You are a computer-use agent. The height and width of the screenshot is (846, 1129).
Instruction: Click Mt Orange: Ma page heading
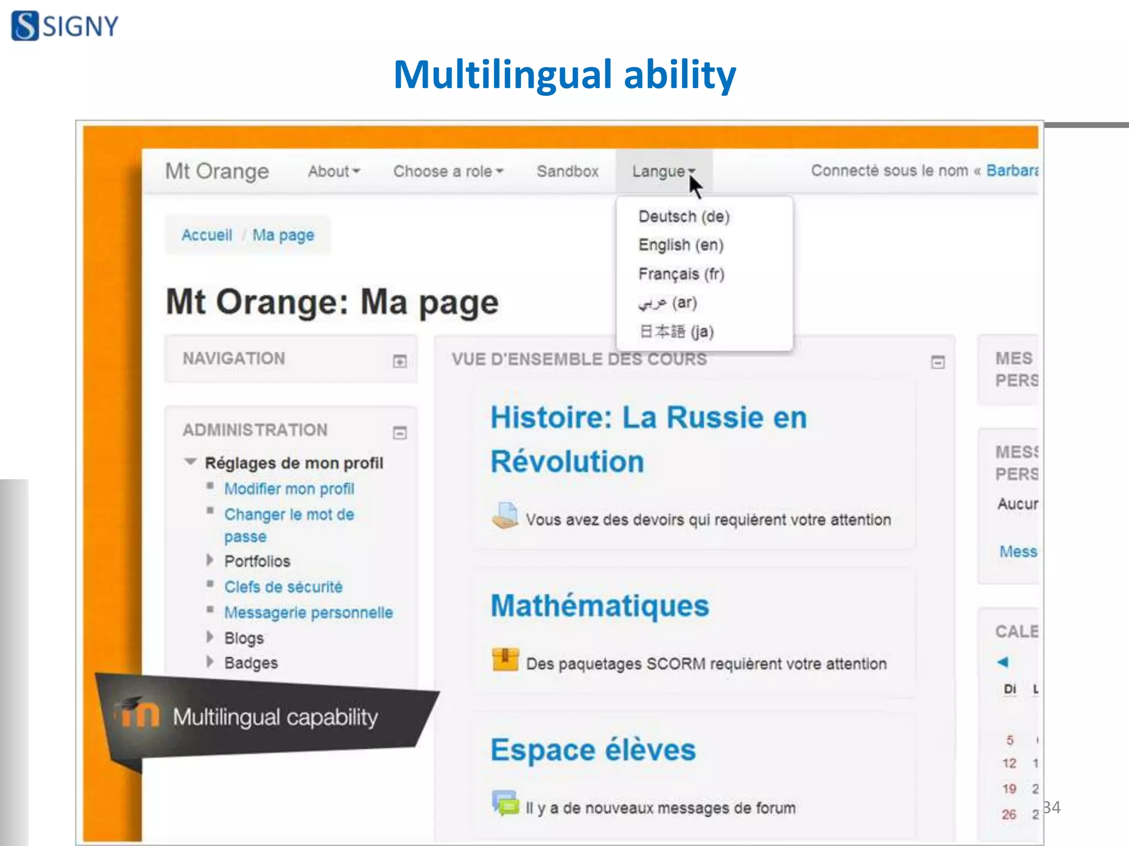click(332, 302)
